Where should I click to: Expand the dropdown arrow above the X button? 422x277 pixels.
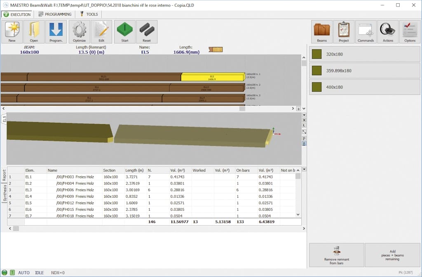[x=304, y=115]
